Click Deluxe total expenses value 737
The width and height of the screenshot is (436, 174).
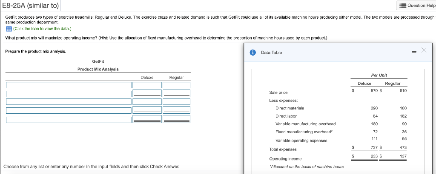point(374,147)
